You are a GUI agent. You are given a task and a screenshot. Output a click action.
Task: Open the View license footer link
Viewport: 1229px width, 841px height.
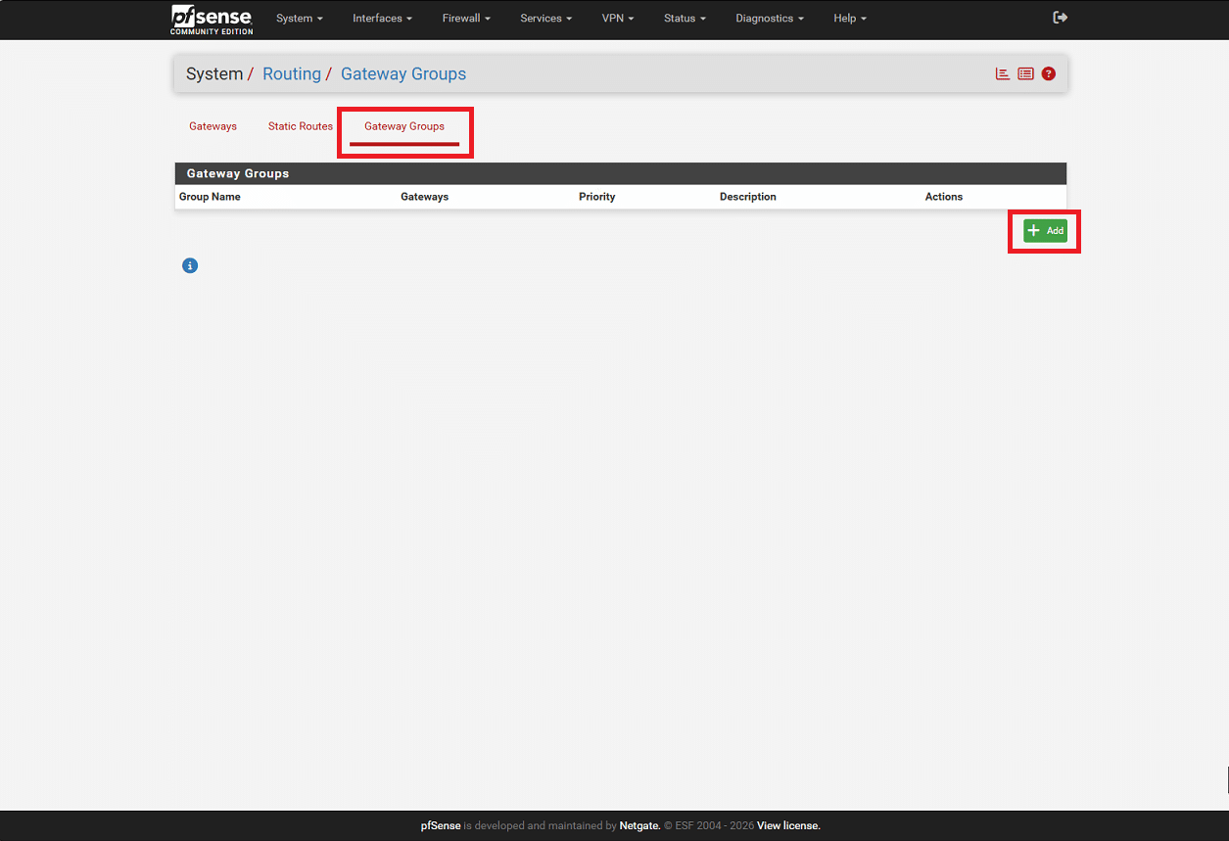(788, 826)
